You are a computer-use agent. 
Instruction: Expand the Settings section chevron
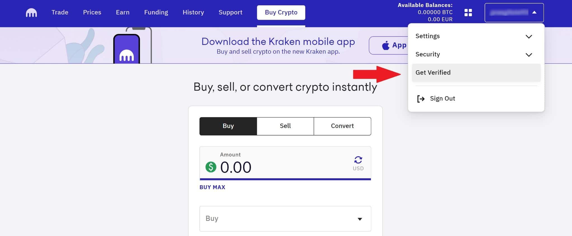coord(529,36)
